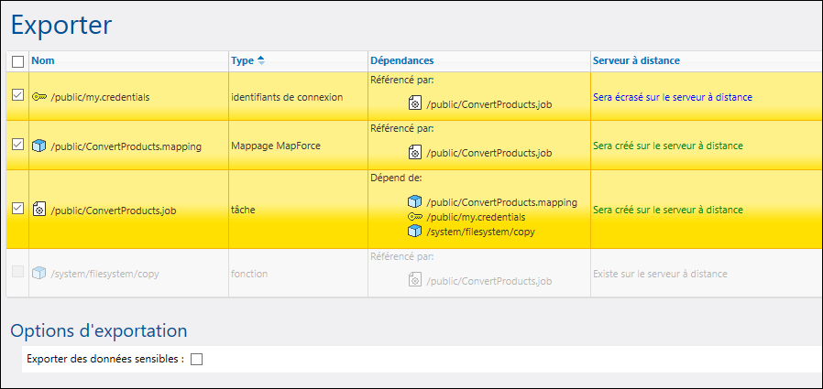
Task: Click Serveur à distance column header
Action: point(635,60)
